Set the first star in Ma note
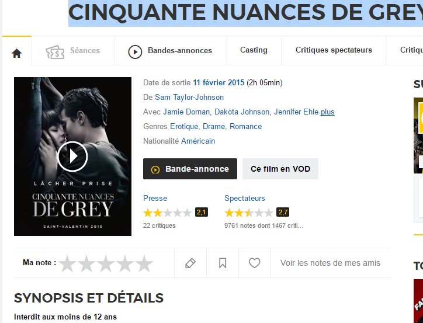Screen dimensions: 423x323 [67, 263]
